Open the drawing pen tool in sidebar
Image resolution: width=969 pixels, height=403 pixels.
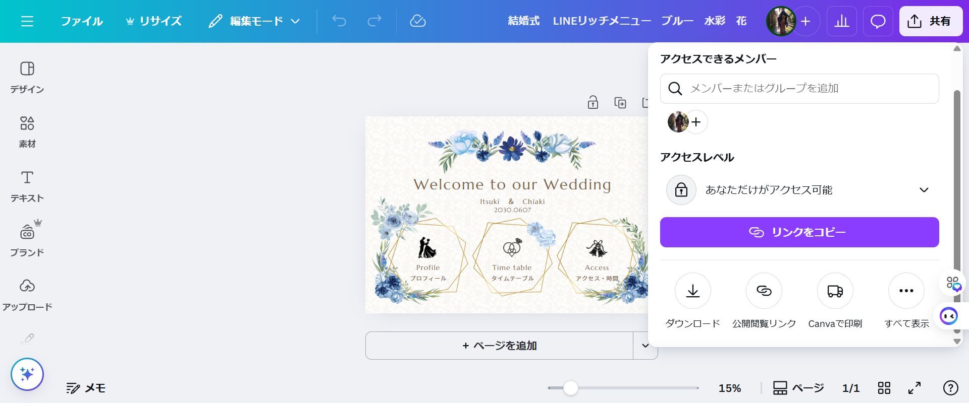(x=28, y=339)
